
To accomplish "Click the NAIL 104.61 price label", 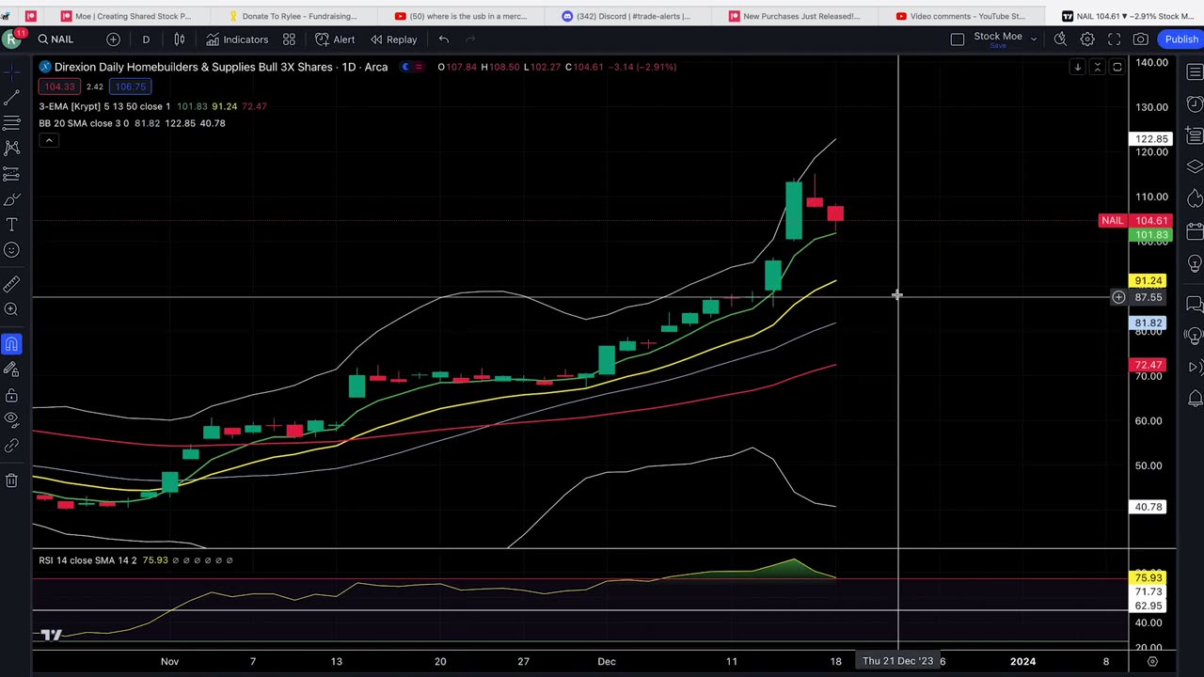I will pos(1134,221).
